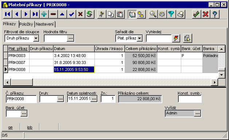Viewport: 229px width, 140px height.
Task: Click the Konst. symb. input field
Action: tap(190, 99)
